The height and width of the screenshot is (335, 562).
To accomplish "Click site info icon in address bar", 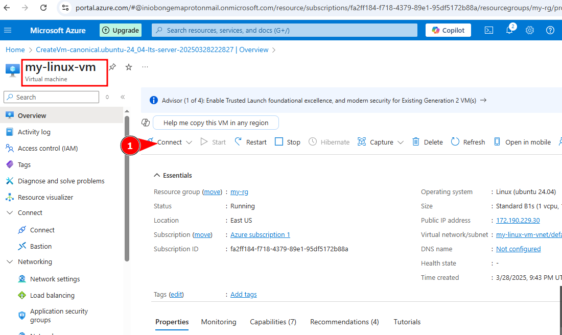I will click(x=65, y=8).
